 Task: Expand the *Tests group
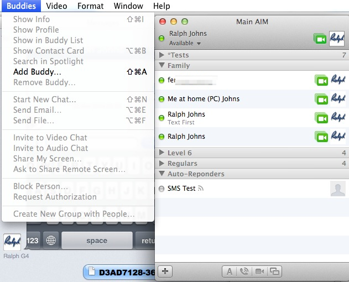(162, 55)
